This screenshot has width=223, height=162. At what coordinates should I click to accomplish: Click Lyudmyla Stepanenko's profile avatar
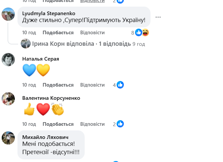tap(8, 14)
